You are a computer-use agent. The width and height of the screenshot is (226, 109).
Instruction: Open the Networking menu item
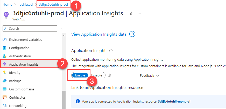(x=18, y=106)
